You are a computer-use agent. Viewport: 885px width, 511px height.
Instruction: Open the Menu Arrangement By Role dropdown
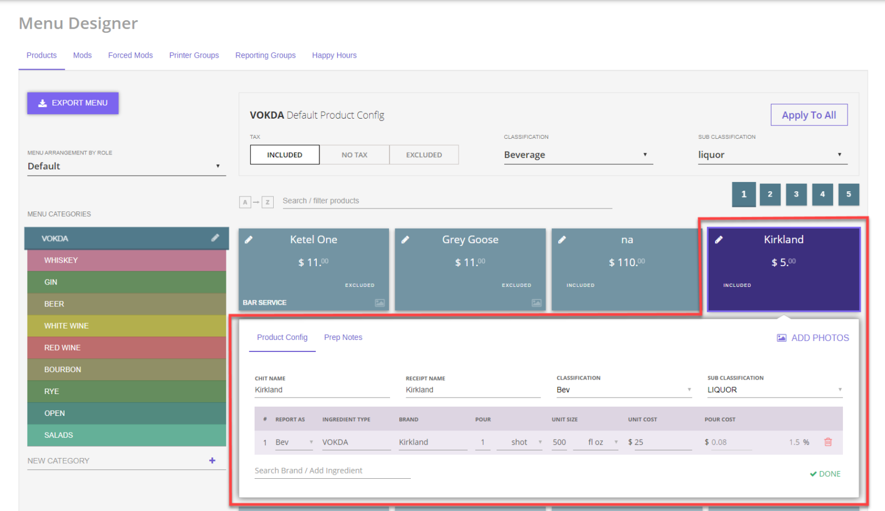pos(126,166)
